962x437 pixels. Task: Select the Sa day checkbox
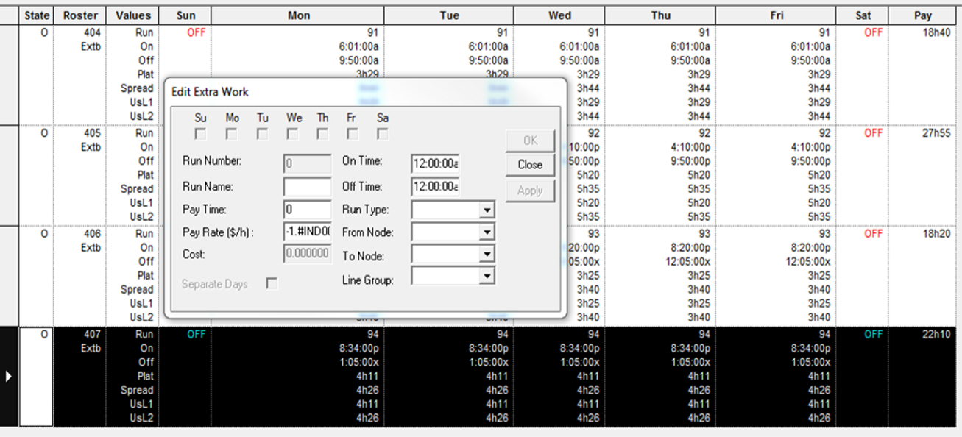(x=382, y=134)
